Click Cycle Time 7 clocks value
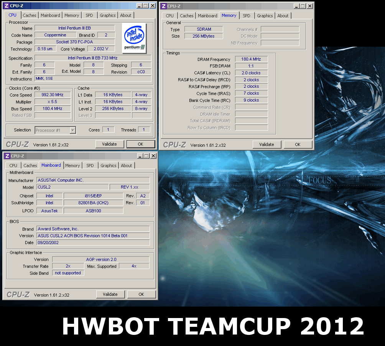 (x=251, y=93)
